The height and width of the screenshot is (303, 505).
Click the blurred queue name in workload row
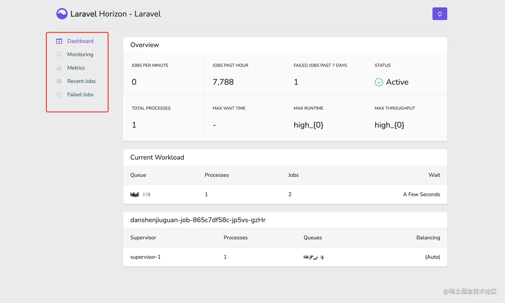(x=140, y=194)
